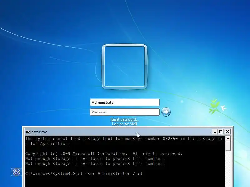Click the login submit arrow button
Image resolution: width=250 pixels, height=187 pixels.
coord(166,112)
